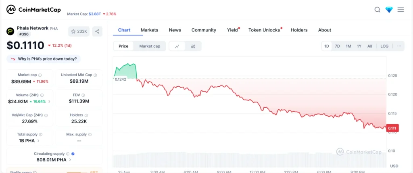Set chart range to 1D
Viewport: 413px width, 173px height.
coord(327,46)
